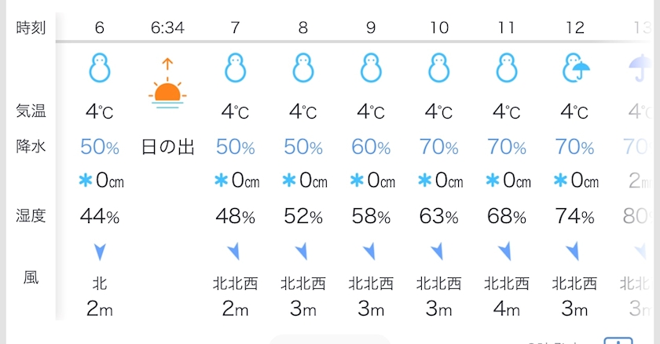Click the snowflake icon in 10 o'clock column

(x=424, y=181)
